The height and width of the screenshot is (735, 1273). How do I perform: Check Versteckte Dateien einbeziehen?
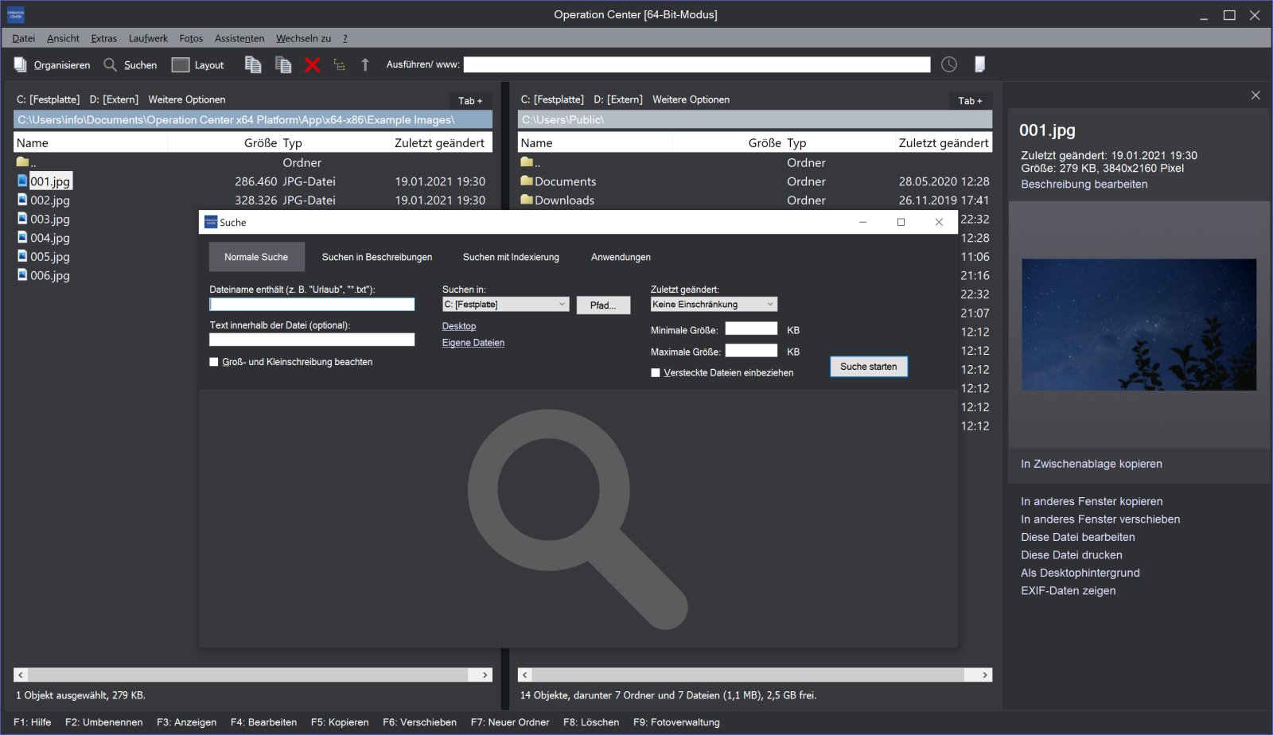point(656,373)
